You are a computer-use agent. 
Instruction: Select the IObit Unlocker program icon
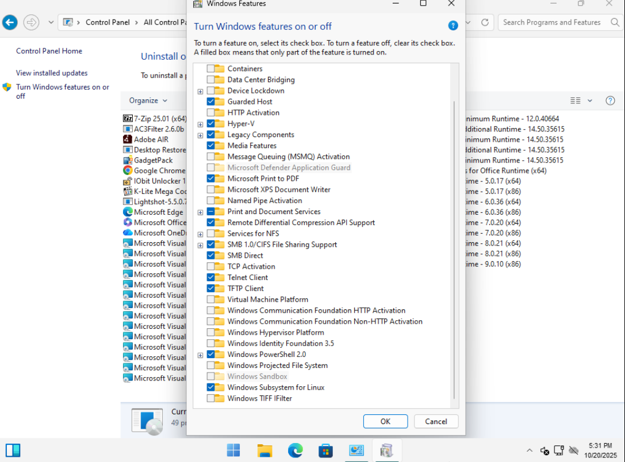(128, 181)
